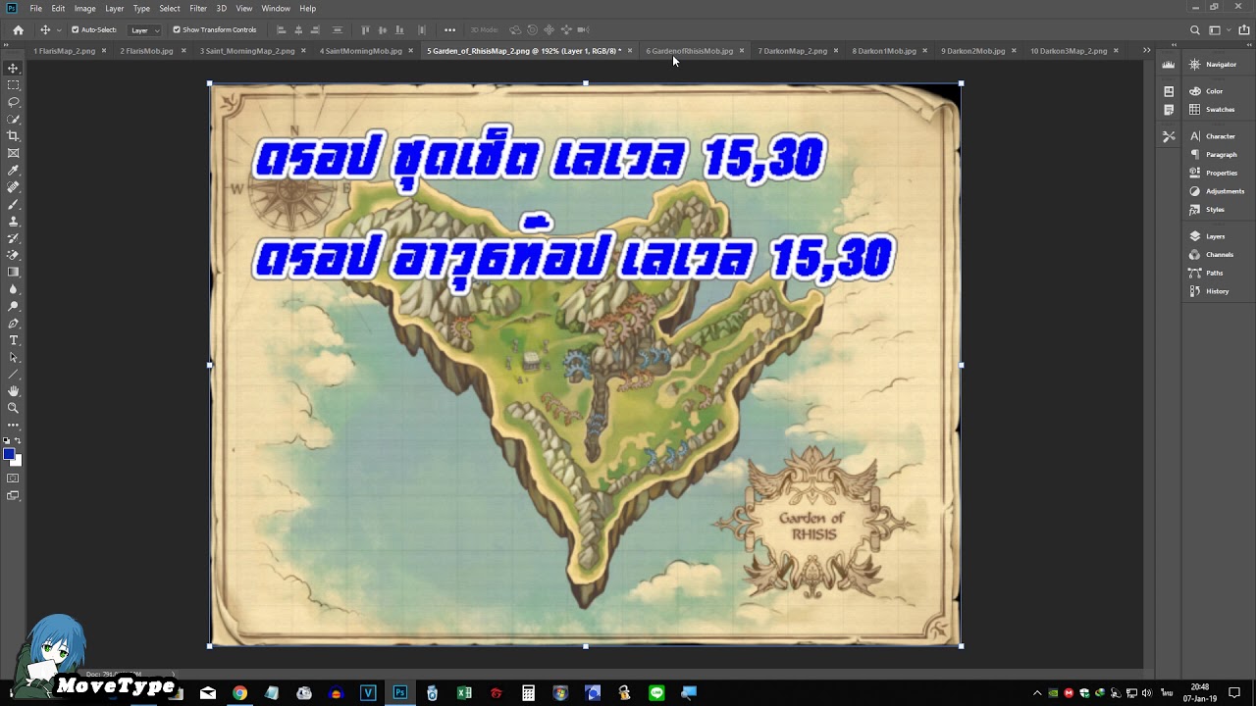
Task: Select the Path Selection tool
Action: (13, 357)
